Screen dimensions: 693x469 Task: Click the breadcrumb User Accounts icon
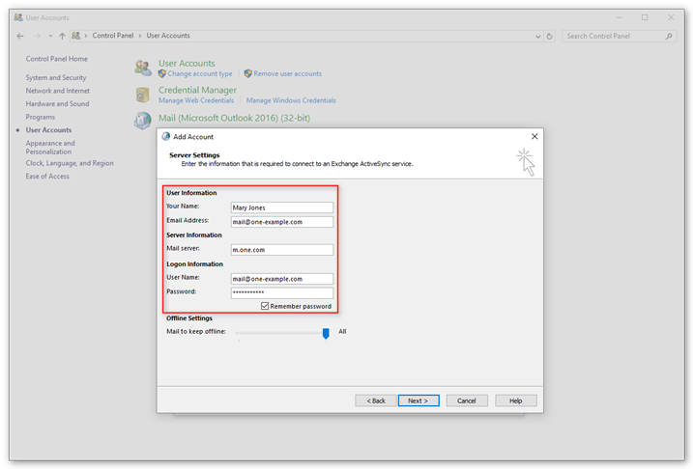pos(76,36)
